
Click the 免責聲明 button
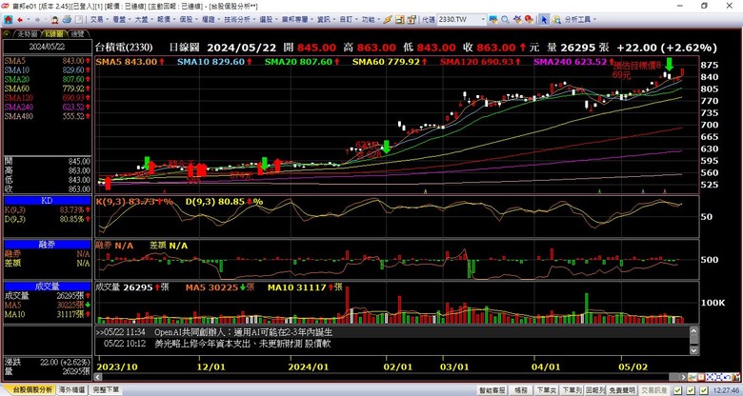coord(622,390)
